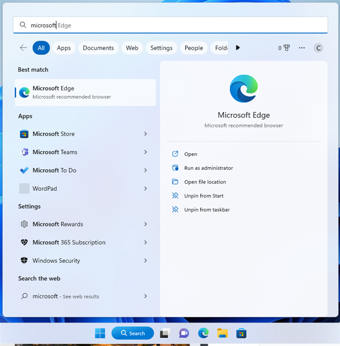Open the Microsoft 365 Subscription label
Image resolution: width=340 pixels, height=346 pixels.
pos(69,242)
